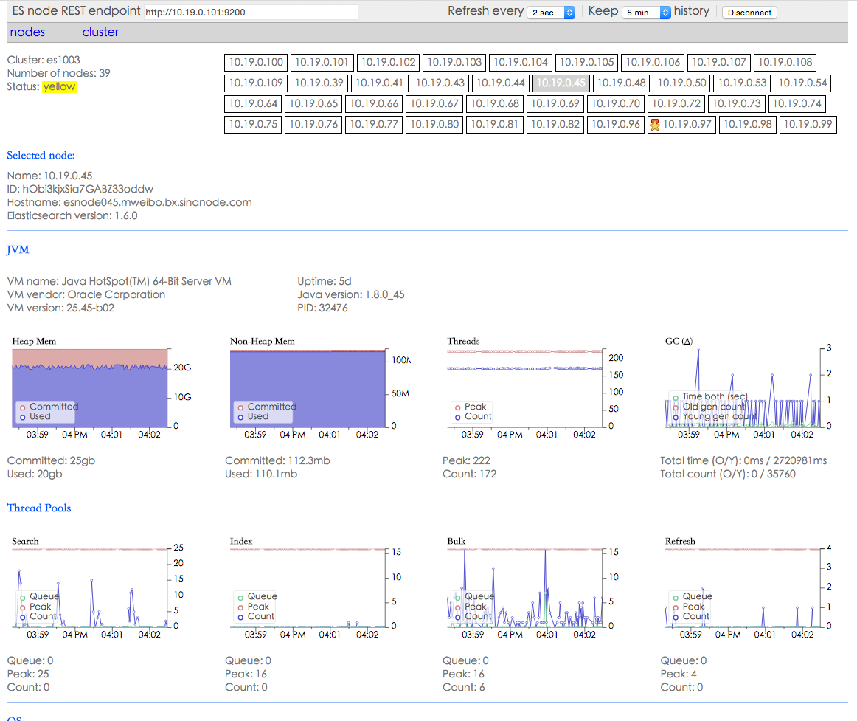Click the Heap Mem Committed legend marker
This screenshot has height=721, width=857.
pos(23,407)
